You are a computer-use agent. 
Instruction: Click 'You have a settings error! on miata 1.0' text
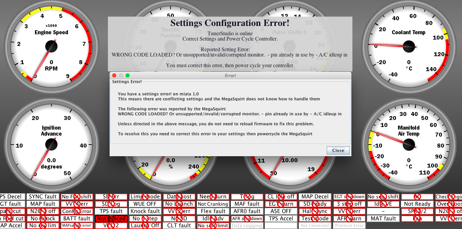[x=158, y=94]
